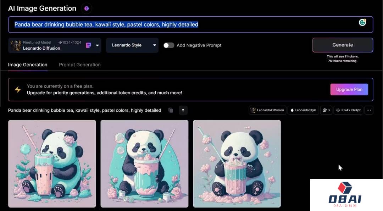Open the Leonardo Style dropdown

tap(132, 45)
